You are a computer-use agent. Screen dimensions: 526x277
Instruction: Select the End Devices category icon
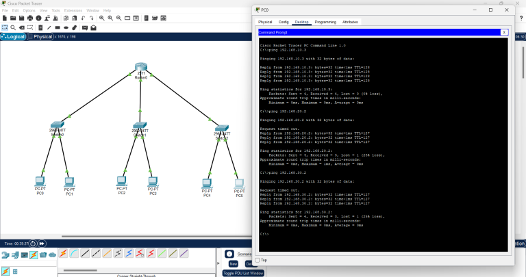click(15, 255)
